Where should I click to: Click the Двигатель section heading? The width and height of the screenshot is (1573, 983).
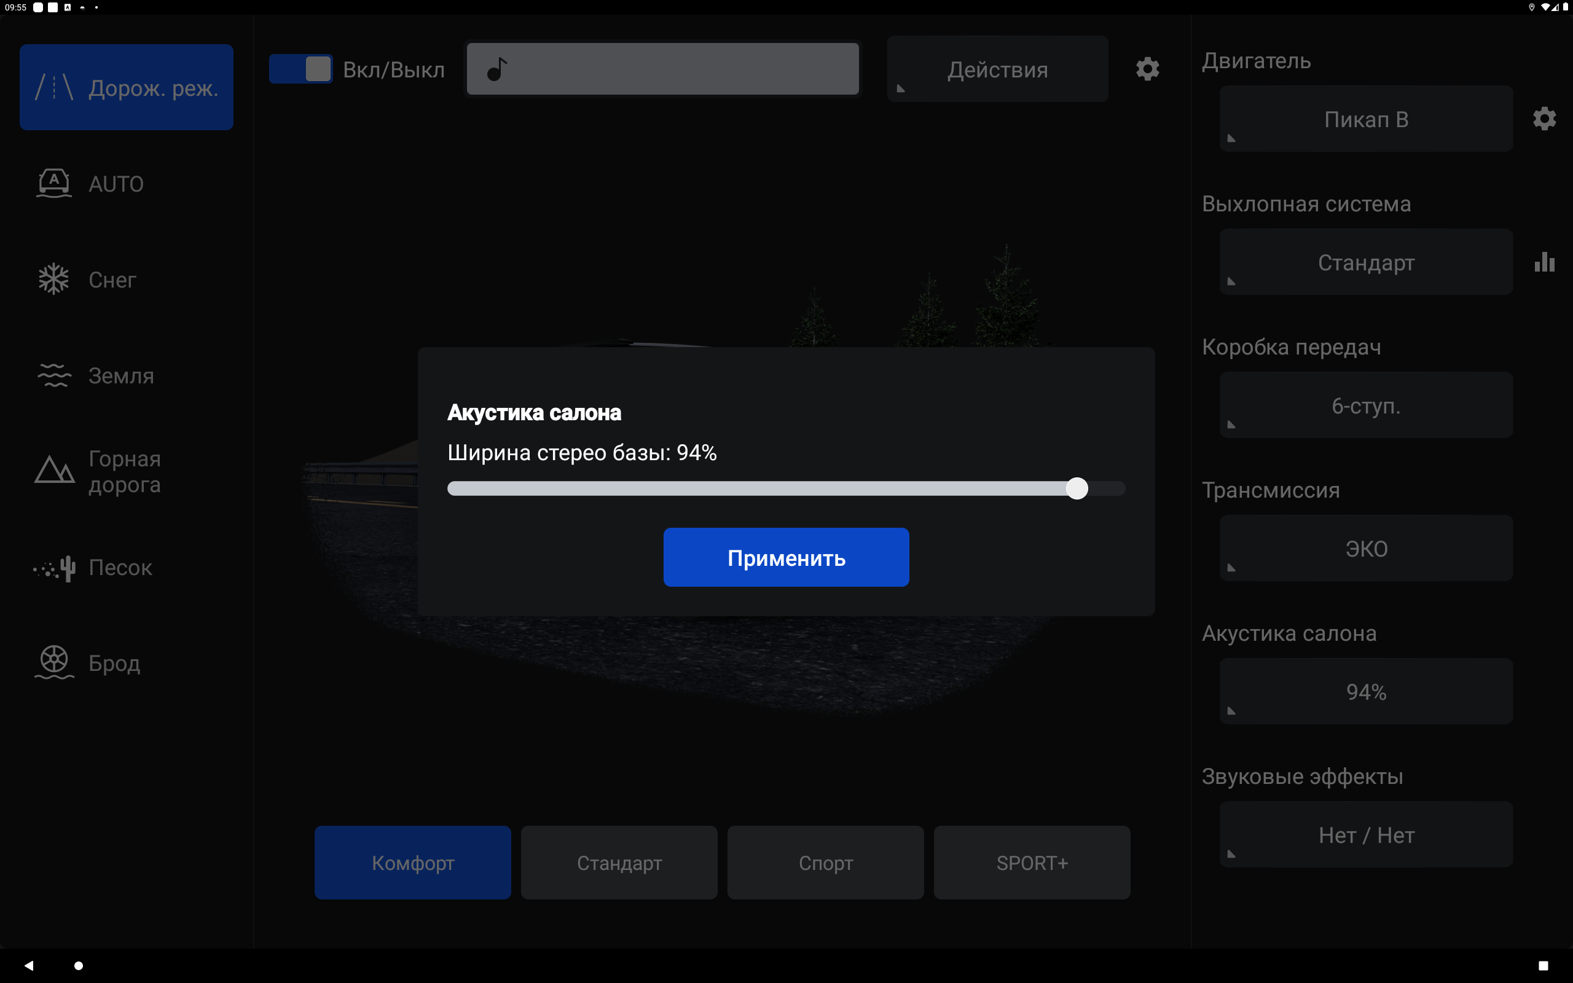click(1256, 60)
